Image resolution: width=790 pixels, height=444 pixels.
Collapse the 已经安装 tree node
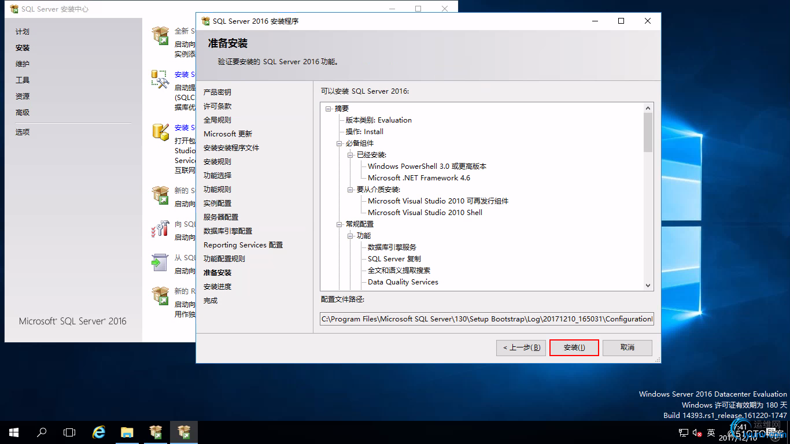pyautogui.click(x=350, y=155)
